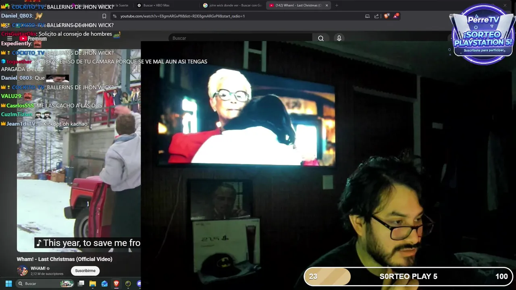Open Brave browser taskbar icon
516x290 pixels.
point(116,284)
